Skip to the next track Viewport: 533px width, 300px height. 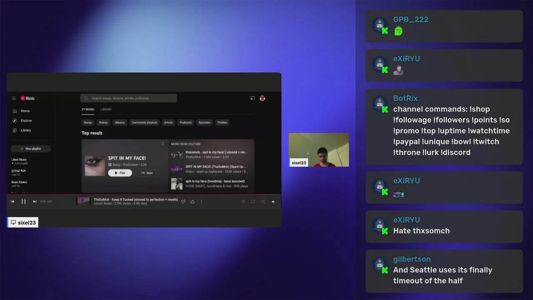point(35,202)
